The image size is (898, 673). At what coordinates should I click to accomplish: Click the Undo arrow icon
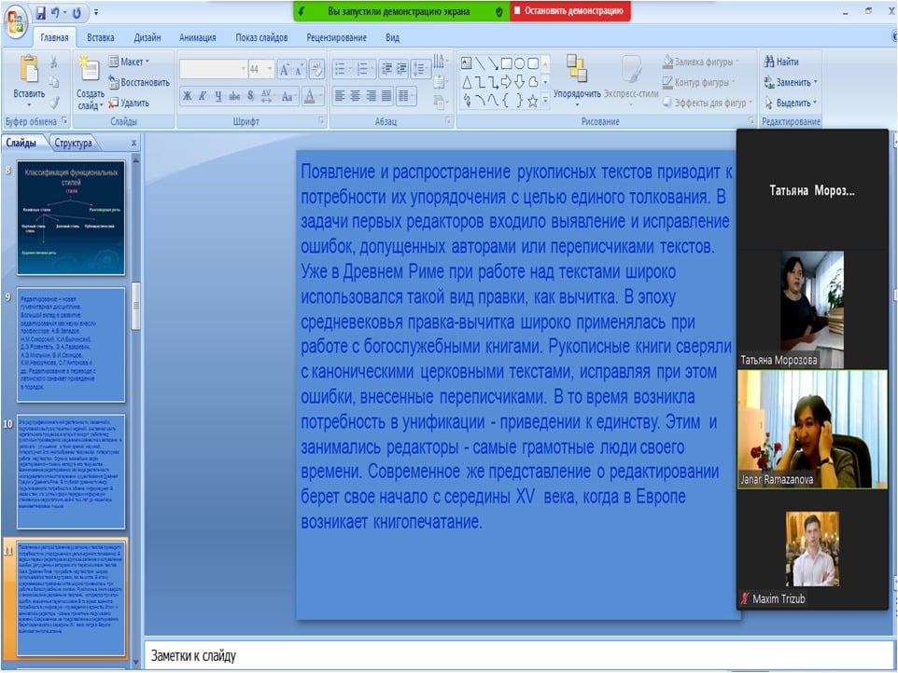pyautogui.click(x=56, y=12)
